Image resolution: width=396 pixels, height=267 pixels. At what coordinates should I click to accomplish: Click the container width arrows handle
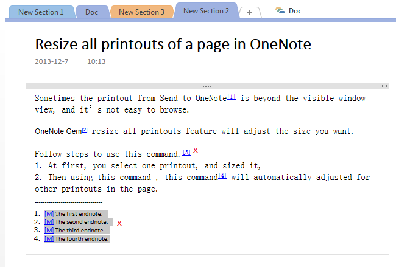[384, 86]
